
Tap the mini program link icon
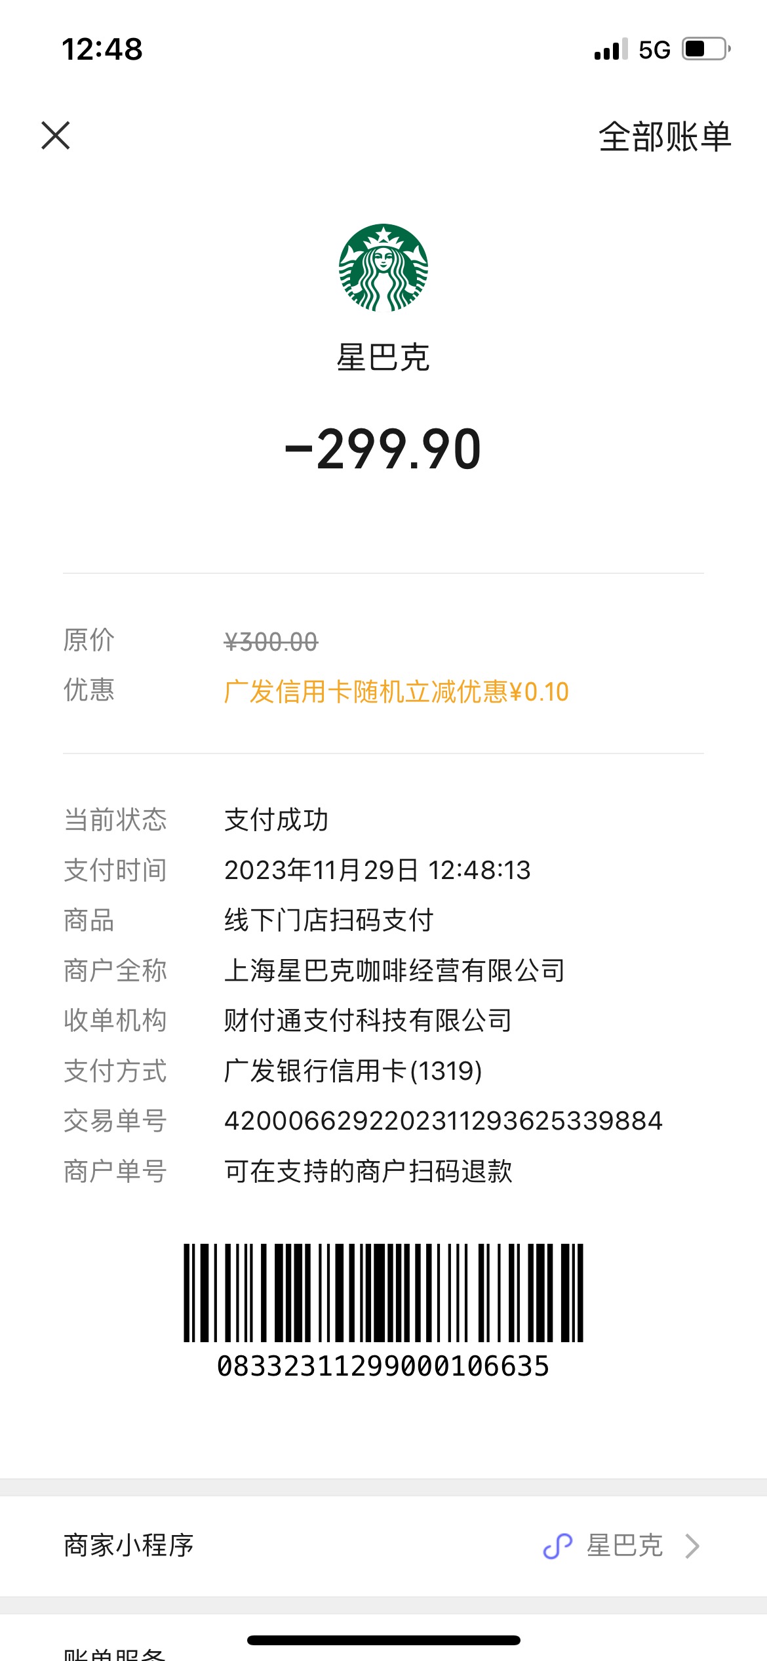[558, 1546]
